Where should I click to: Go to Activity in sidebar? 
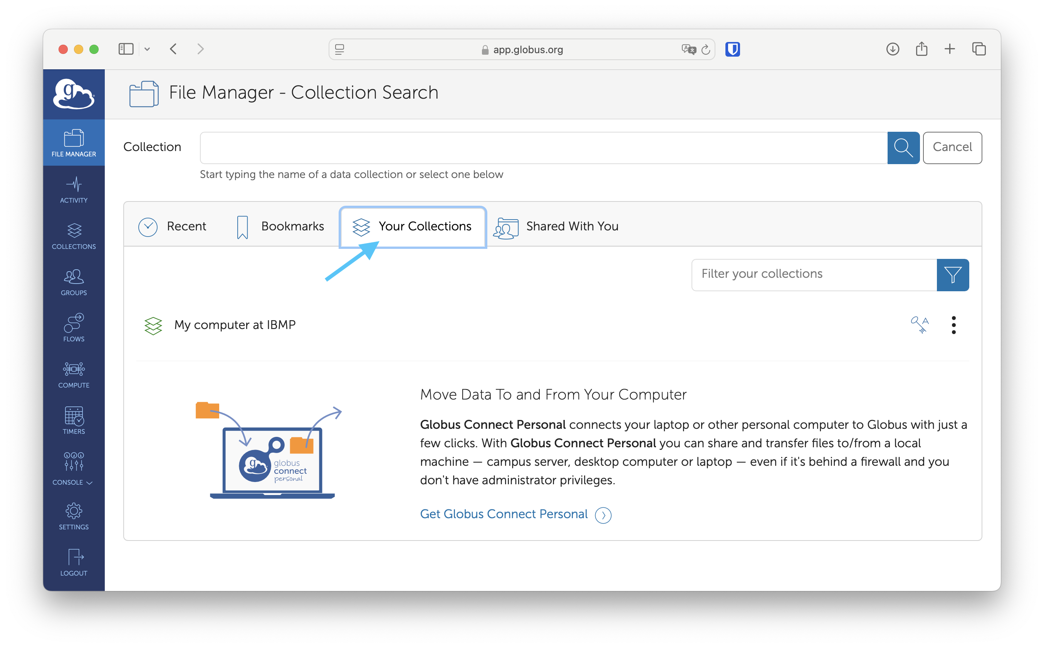pyautogui.click(x=74, y=190)
